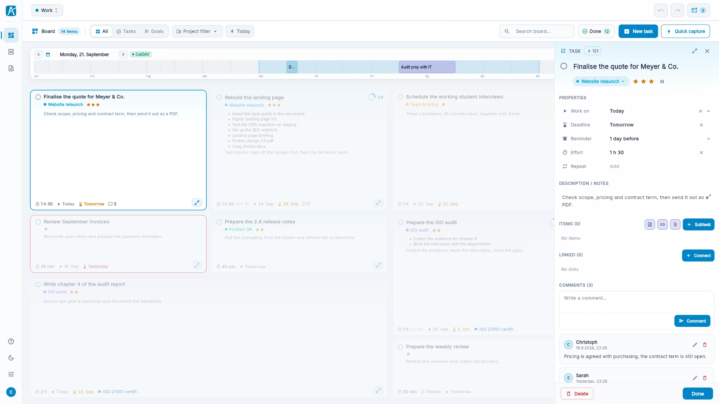Open the Reminder dropdown chevron

click(x=709, y=139)
